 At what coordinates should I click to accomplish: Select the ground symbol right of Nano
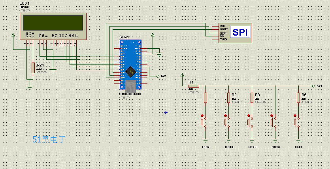(159, 53)
